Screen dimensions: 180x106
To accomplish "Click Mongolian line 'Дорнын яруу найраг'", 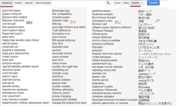I will 15,17.
